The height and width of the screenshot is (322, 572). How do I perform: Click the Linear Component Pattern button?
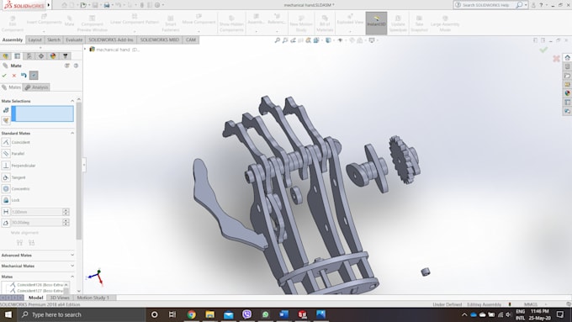click(x=135, y=21)
